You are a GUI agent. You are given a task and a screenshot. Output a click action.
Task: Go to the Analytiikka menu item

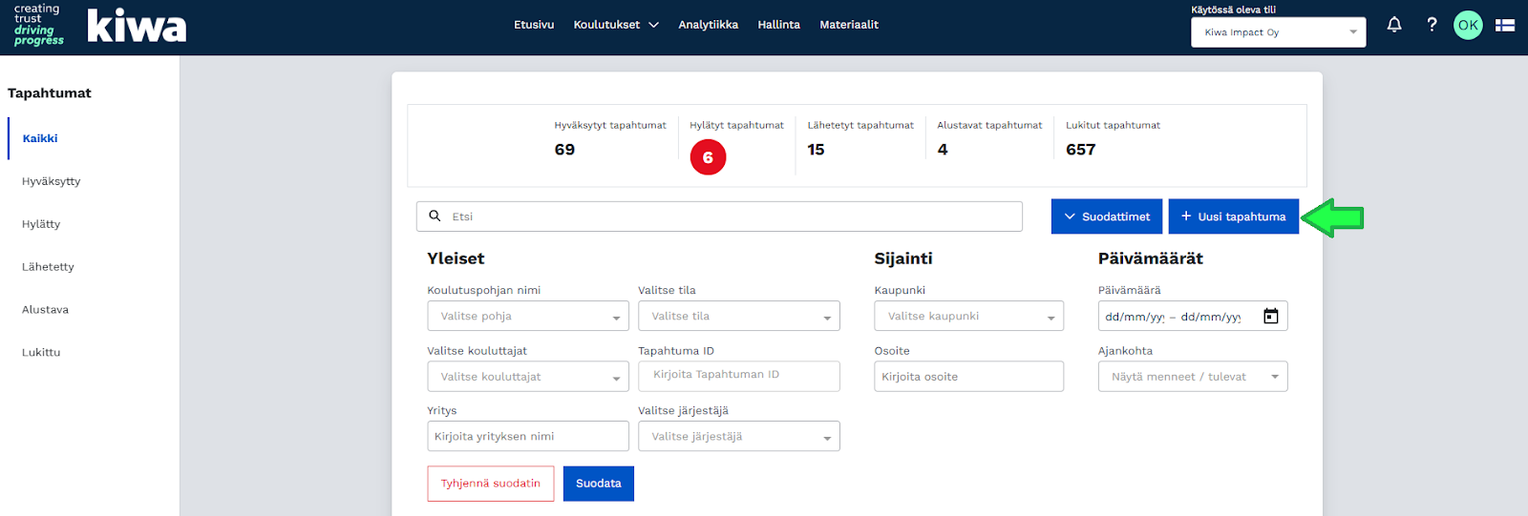tap(708, 25)
